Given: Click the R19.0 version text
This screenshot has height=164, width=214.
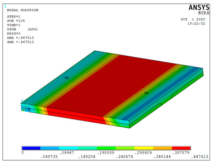Looking at the screenshot, I should pos(204,13).
